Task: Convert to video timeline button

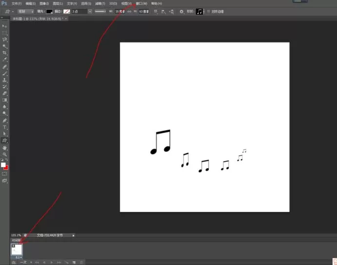Action: click(14, 263)
